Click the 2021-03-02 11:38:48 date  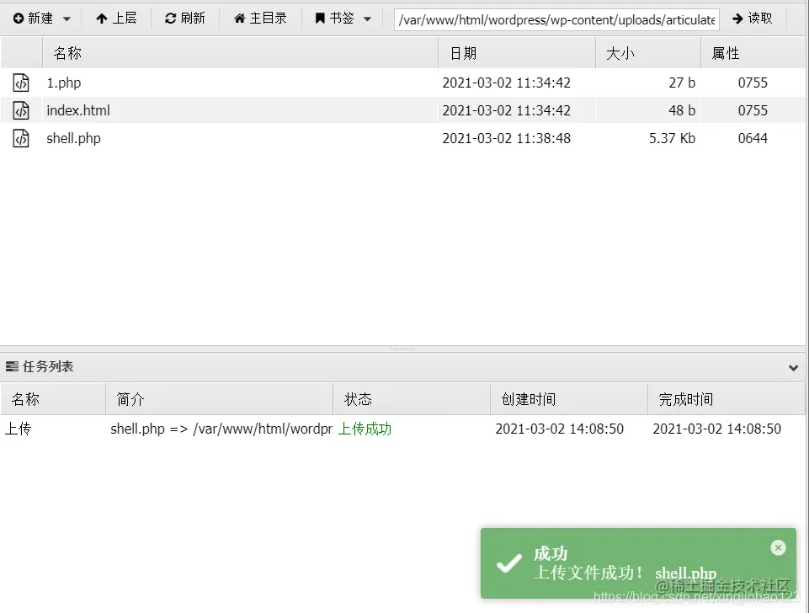tap(506, 138)
